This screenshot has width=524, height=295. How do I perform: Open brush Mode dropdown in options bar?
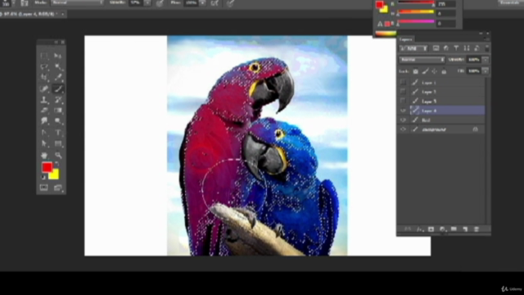[77, 2]
